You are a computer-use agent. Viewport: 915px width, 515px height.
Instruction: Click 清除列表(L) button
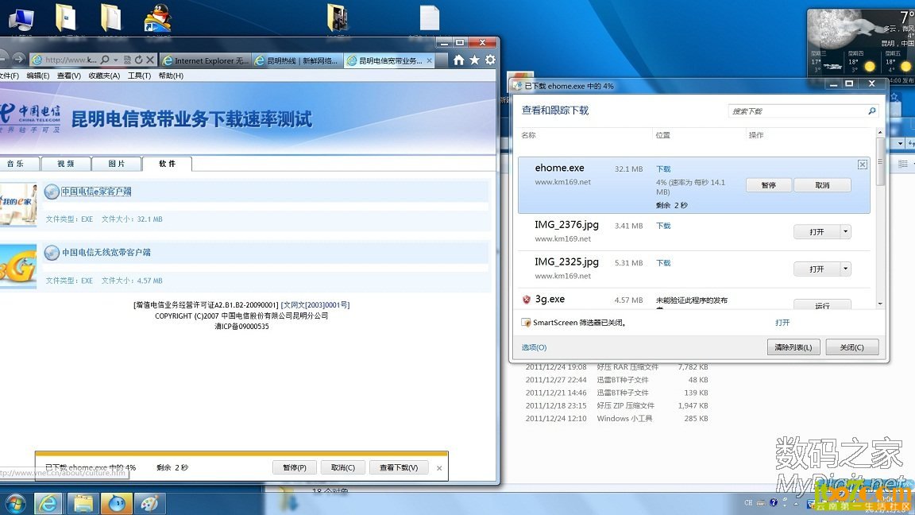point(793,347)
